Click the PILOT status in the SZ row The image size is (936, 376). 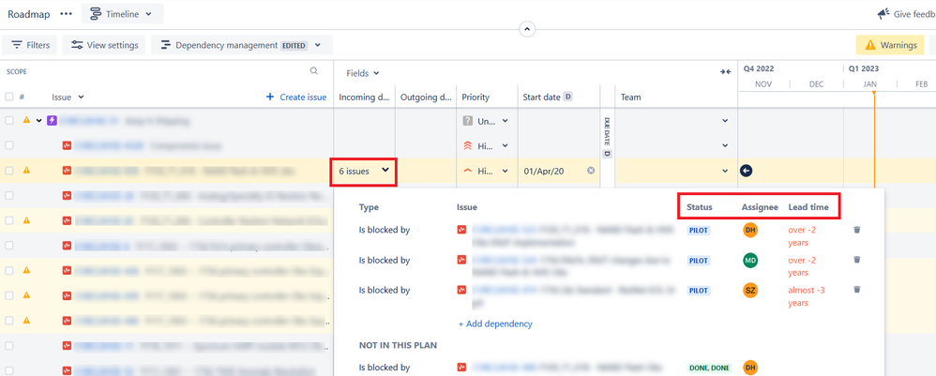coord(699,291)
